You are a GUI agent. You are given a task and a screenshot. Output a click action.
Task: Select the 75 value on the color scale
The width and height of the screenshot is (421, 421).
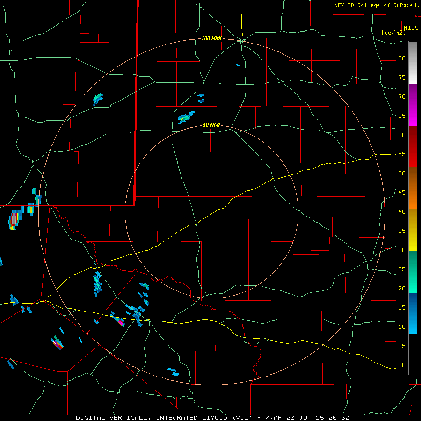pyautogui.click(x=402, y=78)
